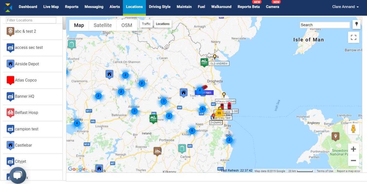Go to Live Map

pos(51,7)
